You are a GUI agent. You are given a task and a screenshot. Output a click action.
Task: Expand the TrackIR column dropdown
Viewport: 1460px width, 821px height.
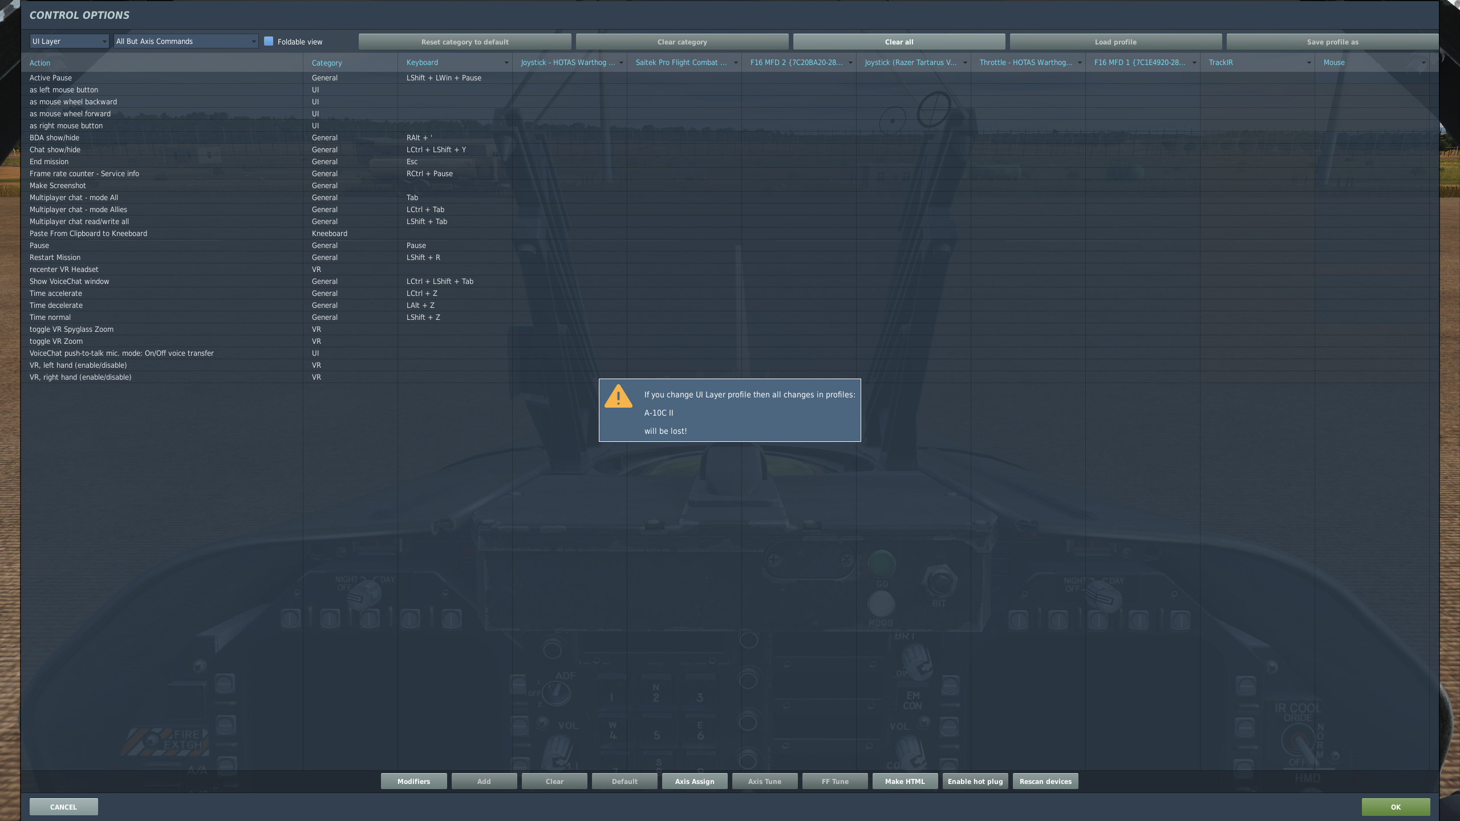click(x=1309, y=63)
